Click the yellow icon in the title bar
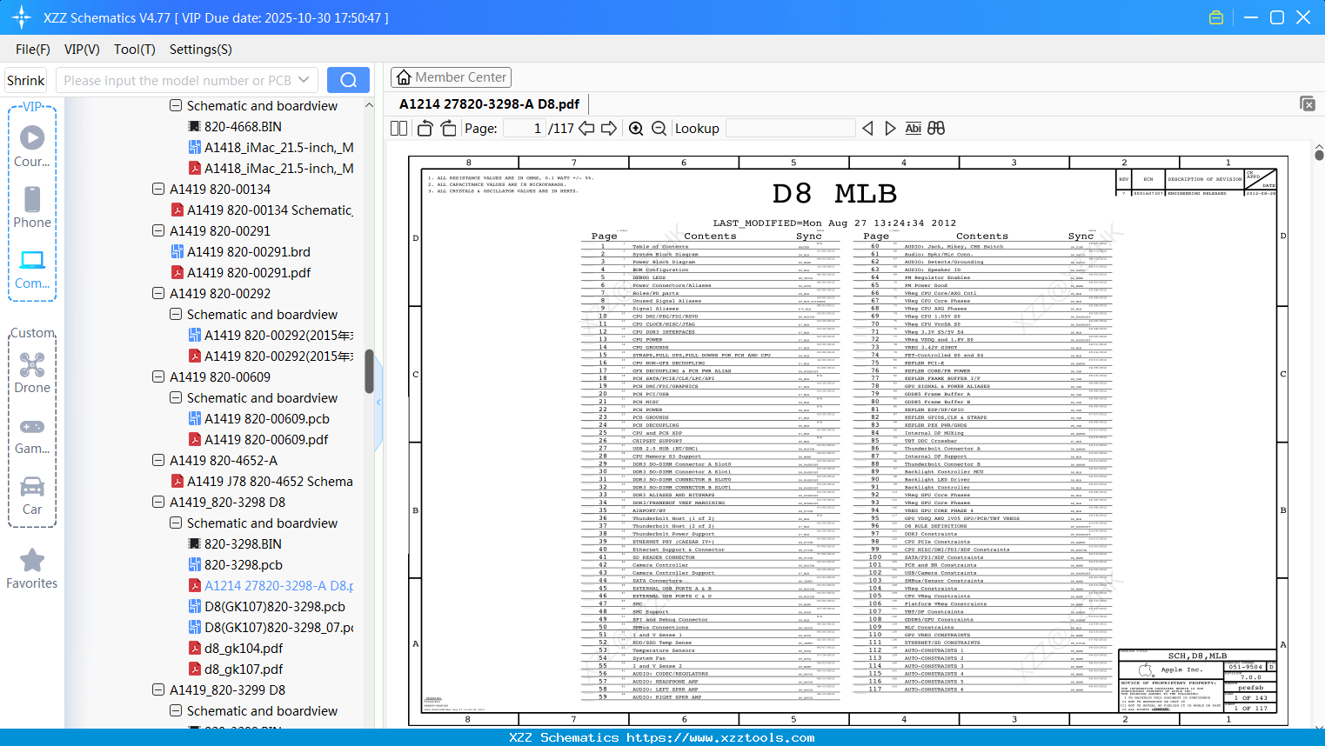This screenshot has width=1325, height=746. coord(1216,17)
